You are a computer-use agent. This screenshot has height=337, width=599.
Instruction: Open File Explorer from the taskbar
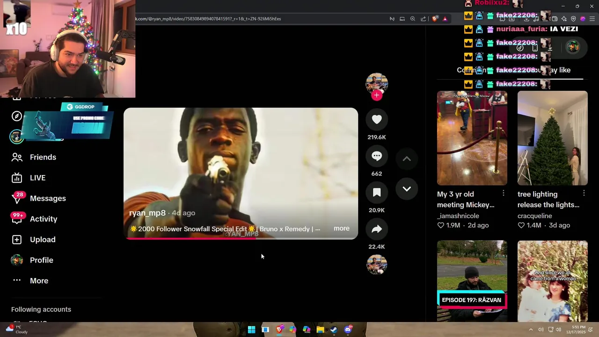point(320,330)
